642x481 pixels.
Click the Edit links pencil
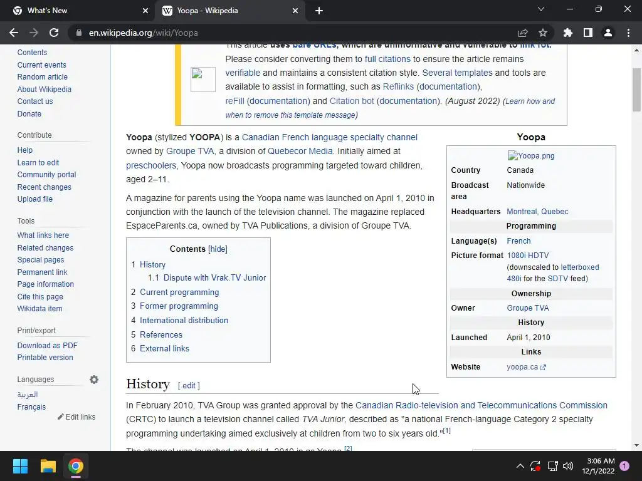tap(76, 416)
